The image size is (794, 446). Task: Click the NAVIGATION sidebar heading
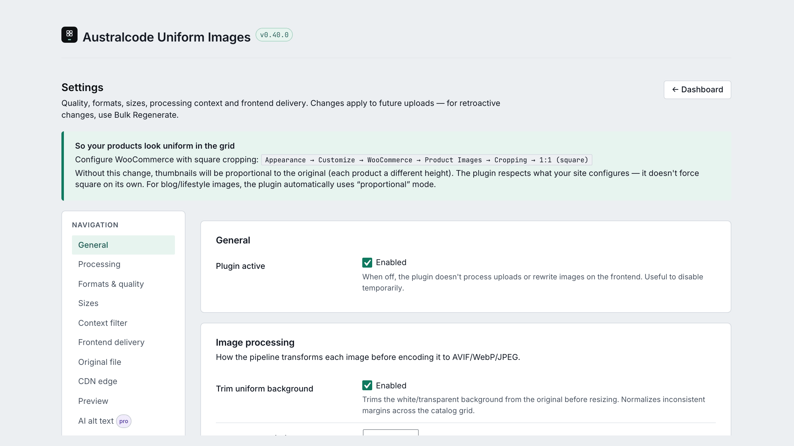click(x=95, y=225)
